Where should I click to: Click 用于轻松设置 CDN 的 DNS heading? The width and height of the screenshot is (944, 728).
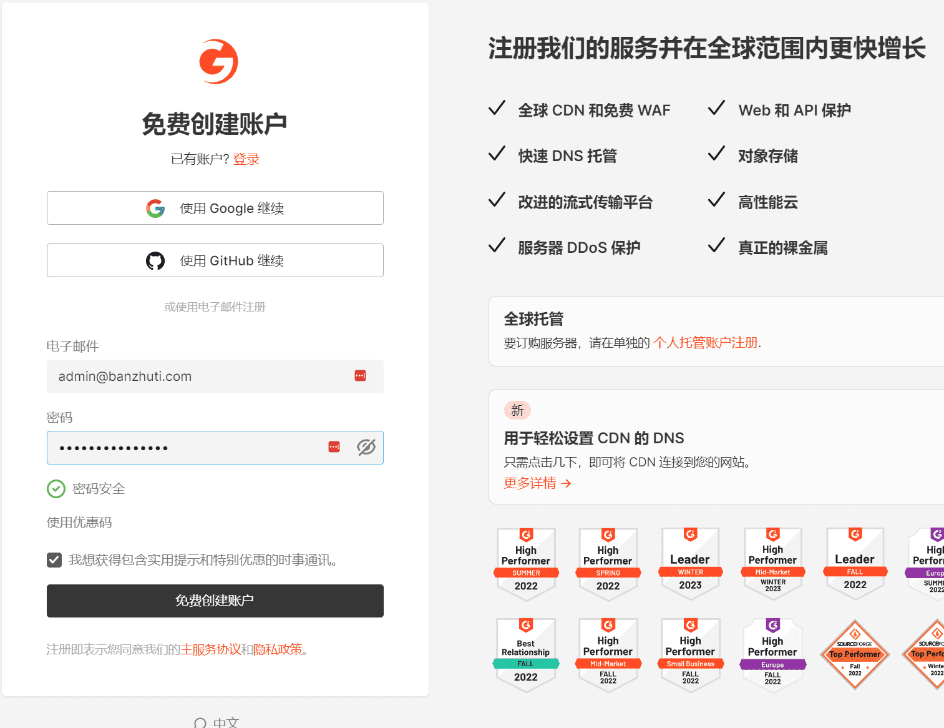tap(594, 438)
